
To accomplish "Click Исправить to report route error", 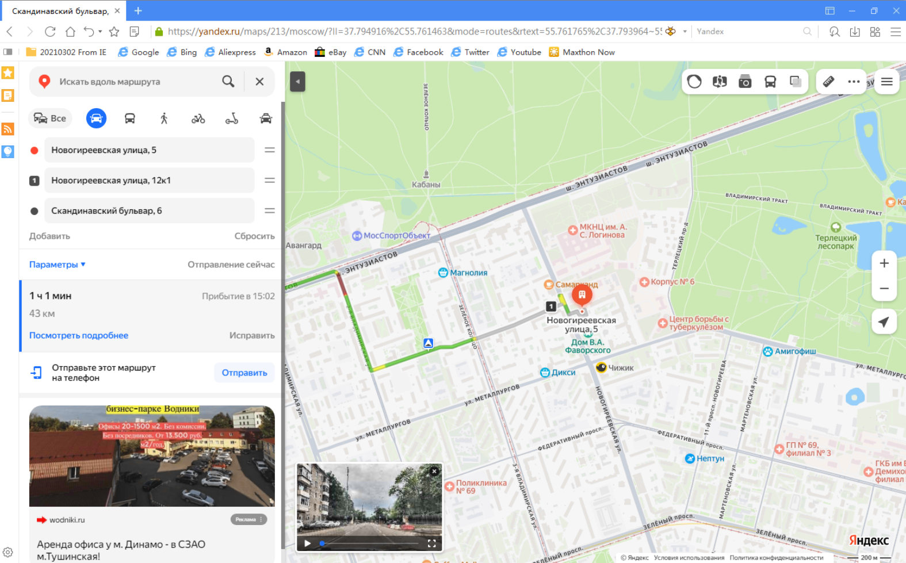I will (x=252, y=335).
